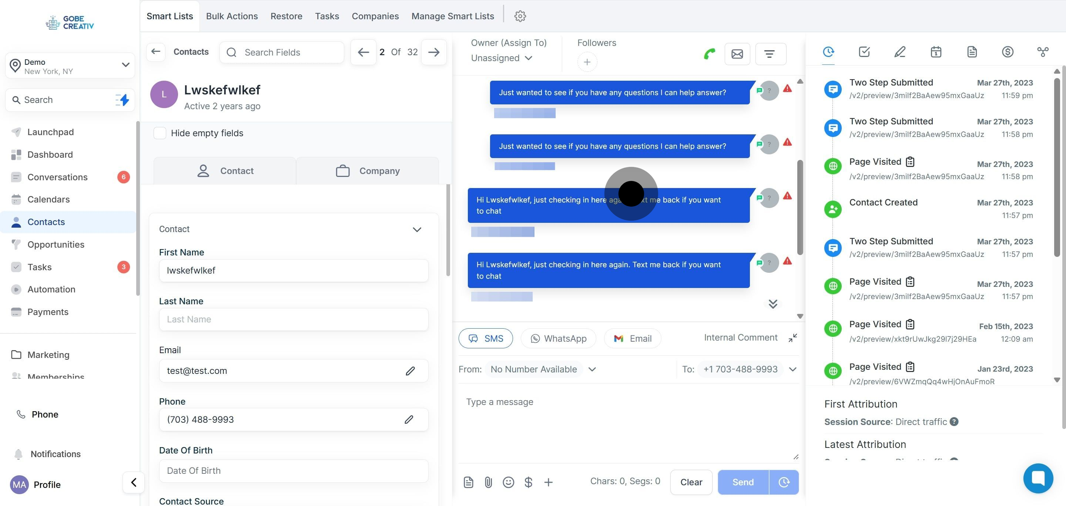Toggle the Hide empty fields checkbox
1066x506 pixels.
[x=160, y=133]
